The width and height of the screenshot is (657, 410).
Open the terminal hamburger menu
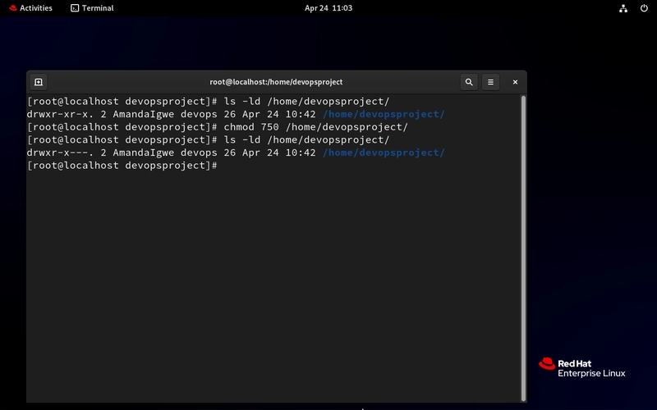point(490,82)
